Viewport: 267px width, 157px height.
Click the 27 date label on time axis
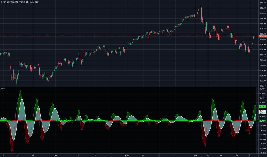[111, 155]
